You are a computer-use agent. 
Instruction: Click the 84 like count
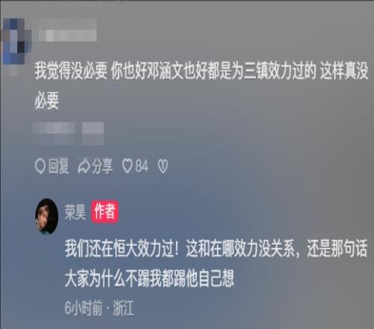tap(141, 166)
